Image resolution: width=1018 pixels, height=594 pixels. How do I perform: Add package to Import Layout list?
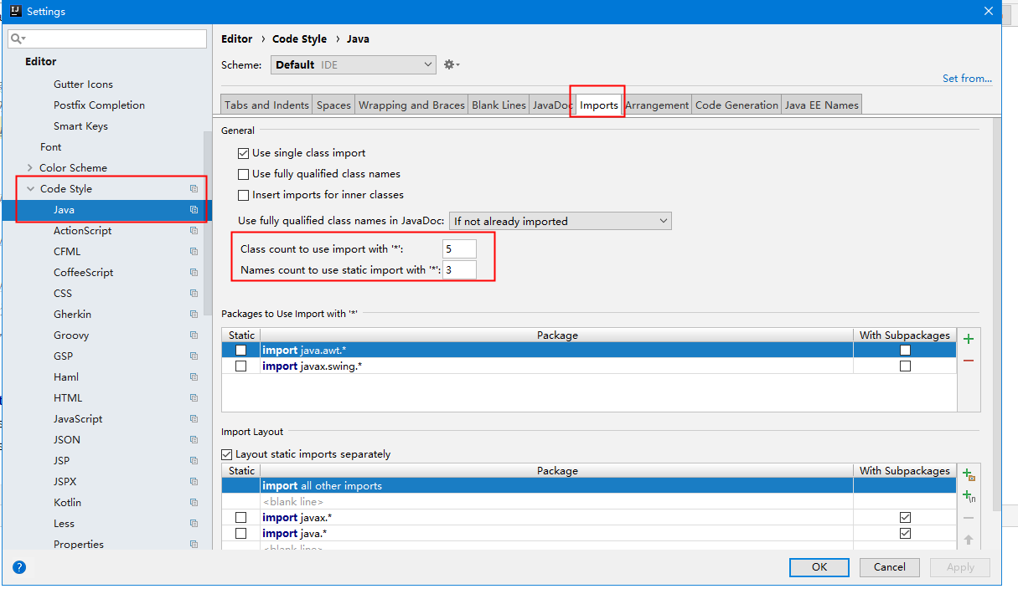(969, 475)
